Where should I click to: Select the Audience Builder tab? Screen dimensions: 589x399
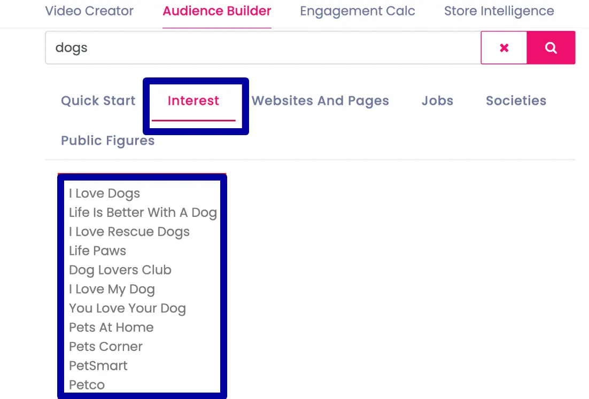pyautogui.click(x=217, y=11)
